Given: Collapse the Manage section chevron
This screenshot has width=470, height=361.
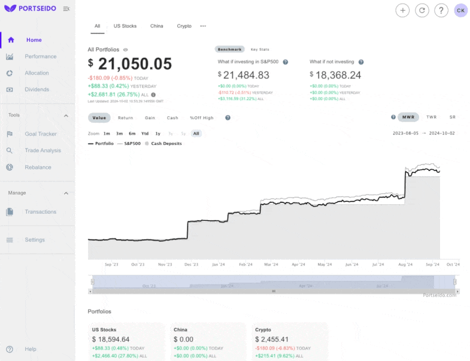Looking at the screenshot, I should 66,193.
